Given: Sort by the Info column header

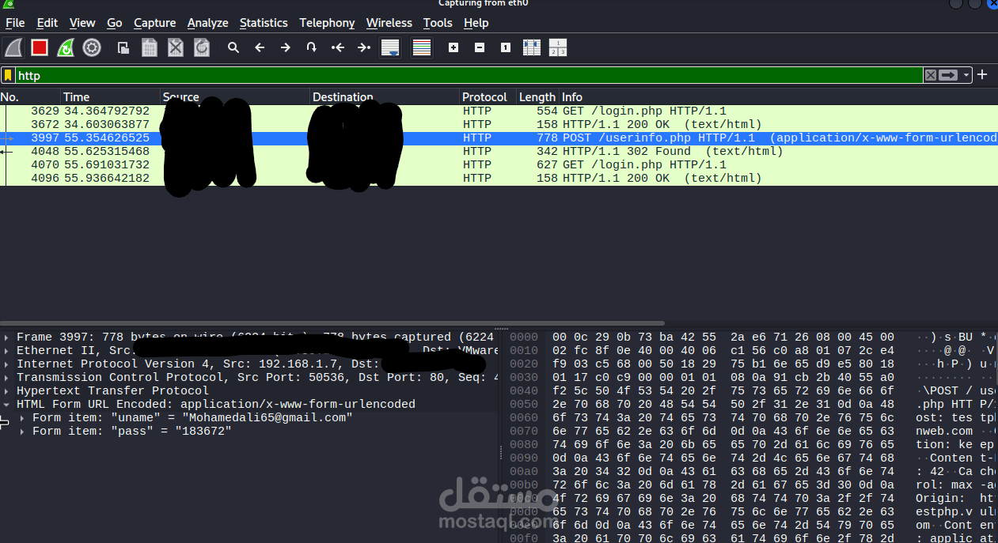Looking at the screenshot, I should (779, 97).
